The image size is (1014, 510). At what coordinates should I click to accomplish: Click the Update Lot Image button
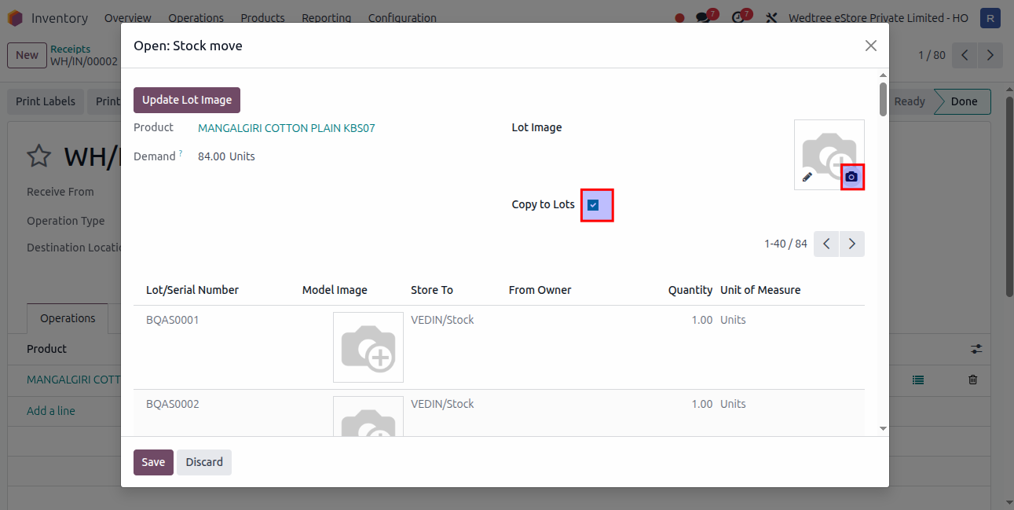(x=187, y=100)
